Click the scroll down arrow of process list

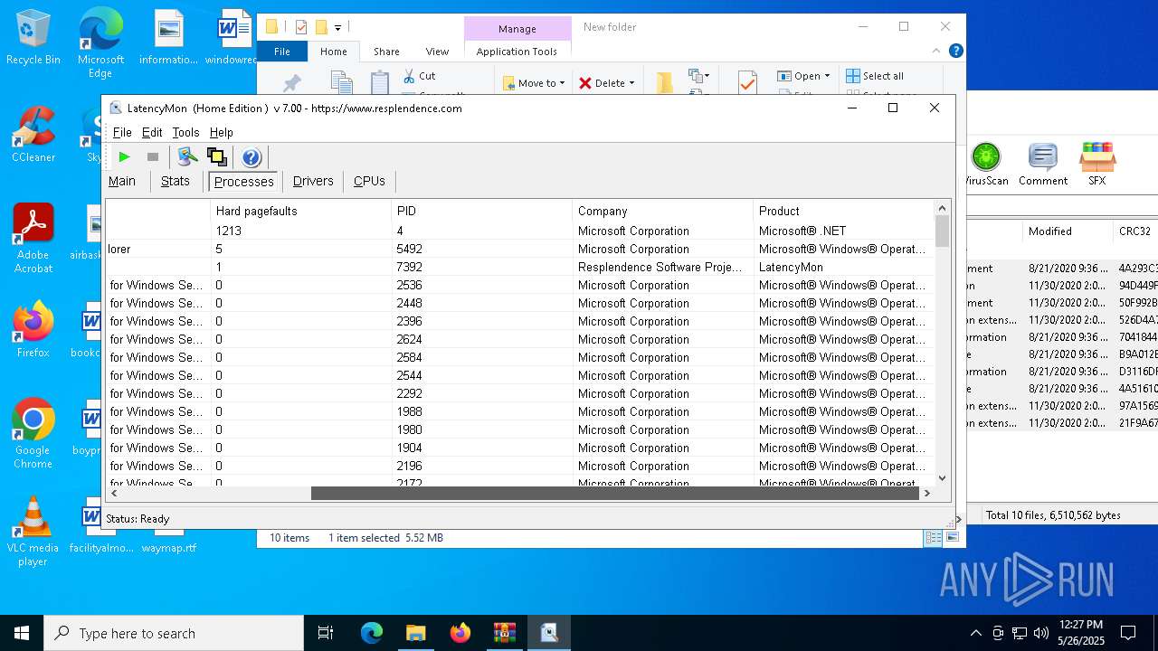tap(942, 478)
